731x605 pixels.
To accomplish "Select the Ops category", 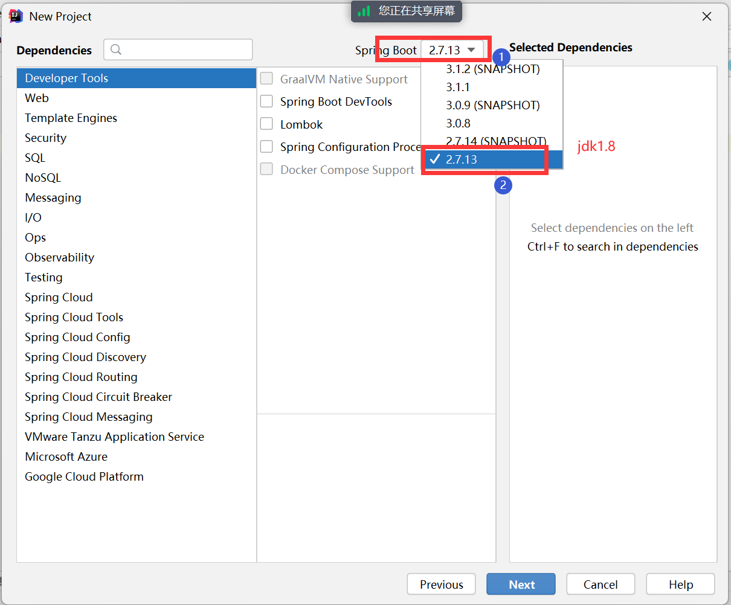I will pos(137,237).
